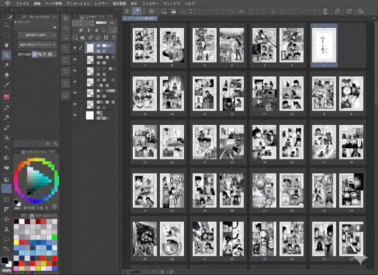Click the smartphone connect toolbar icon
The height and width of the screenshot is (275, 378).
pyautogui.click(x=325, y=11)
